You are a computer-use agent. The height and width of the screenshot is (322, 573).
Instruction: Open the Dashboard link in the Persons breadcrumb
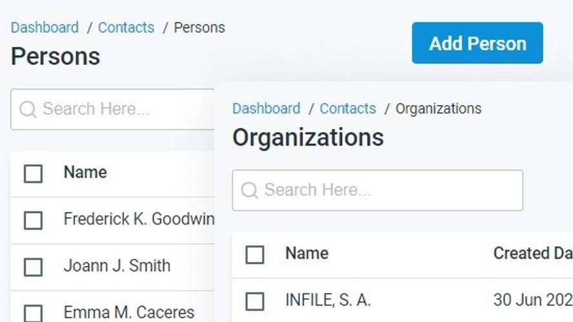[45, 28]
